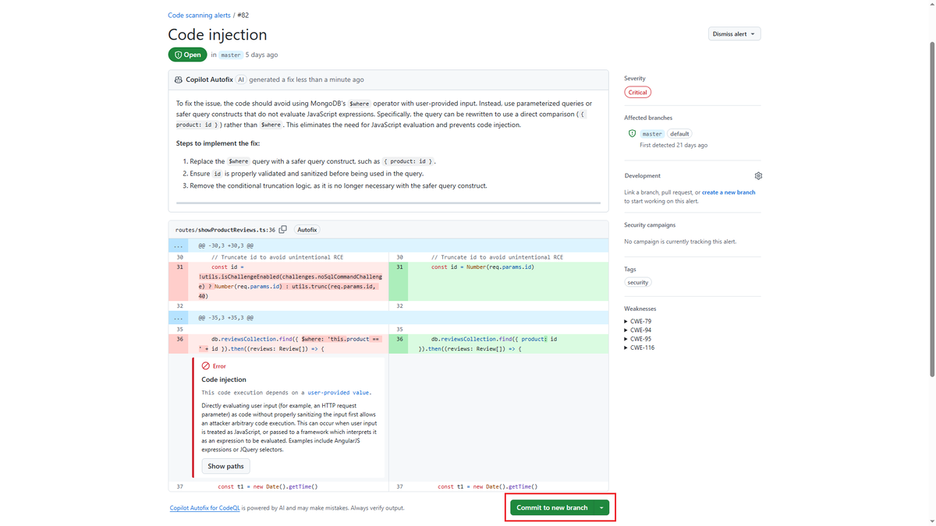Screen dimensions: 936x526
Task: Open Copilot Autofix for CodeQL link
Action: pyautogui.click(x=204, y=508)
